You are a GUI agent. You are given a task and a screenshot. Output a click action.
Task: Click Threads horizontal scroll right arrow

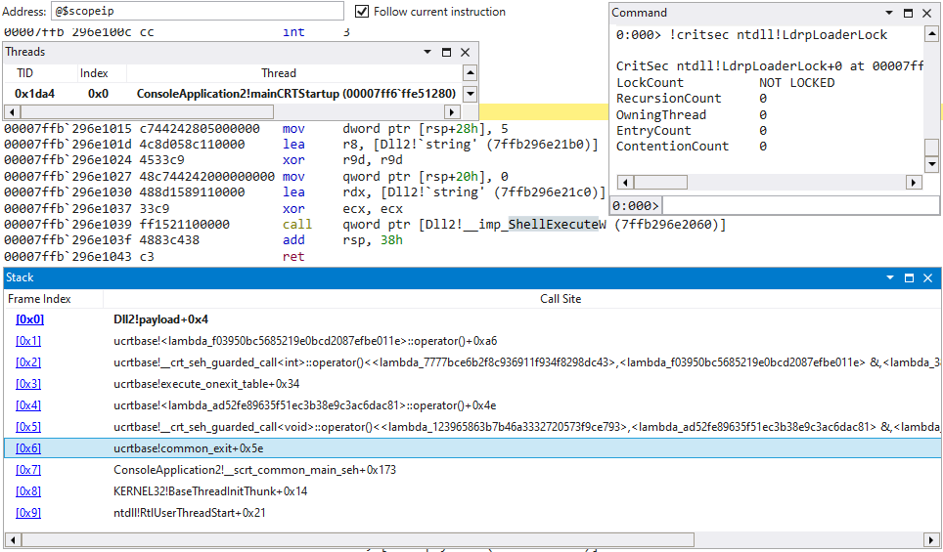click(x=453, y=111)
